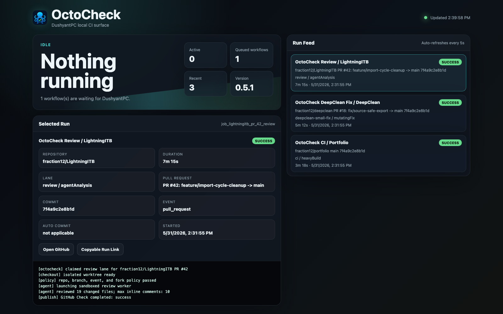Viewport: 503px width, 314px height.
Task: Click 'DushyantPC local CI surface' subtitle
Action: (80, 25)
